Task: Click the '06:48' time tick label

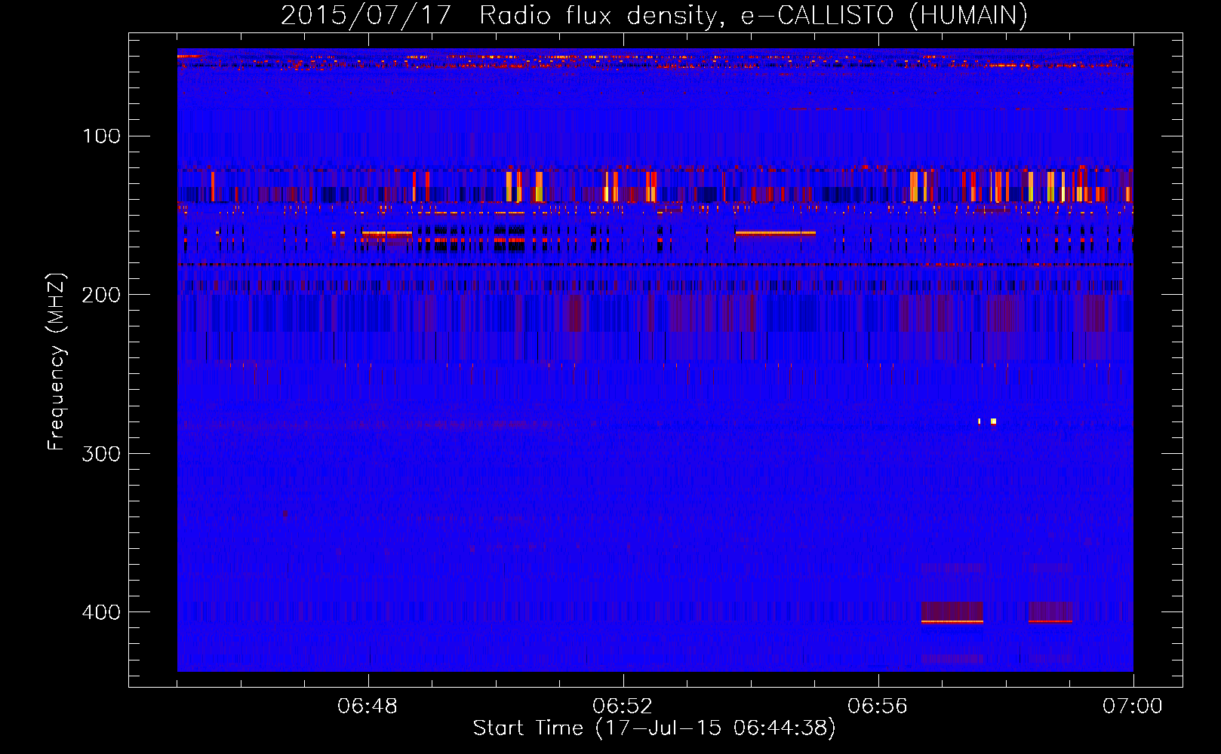Action: click(x=368, y=706)
